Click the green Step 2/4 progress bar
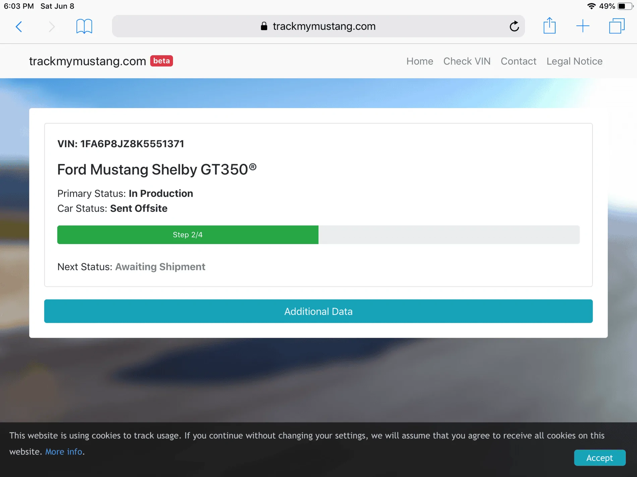Viewport: 637px width, 477px height. pos(188,235)
